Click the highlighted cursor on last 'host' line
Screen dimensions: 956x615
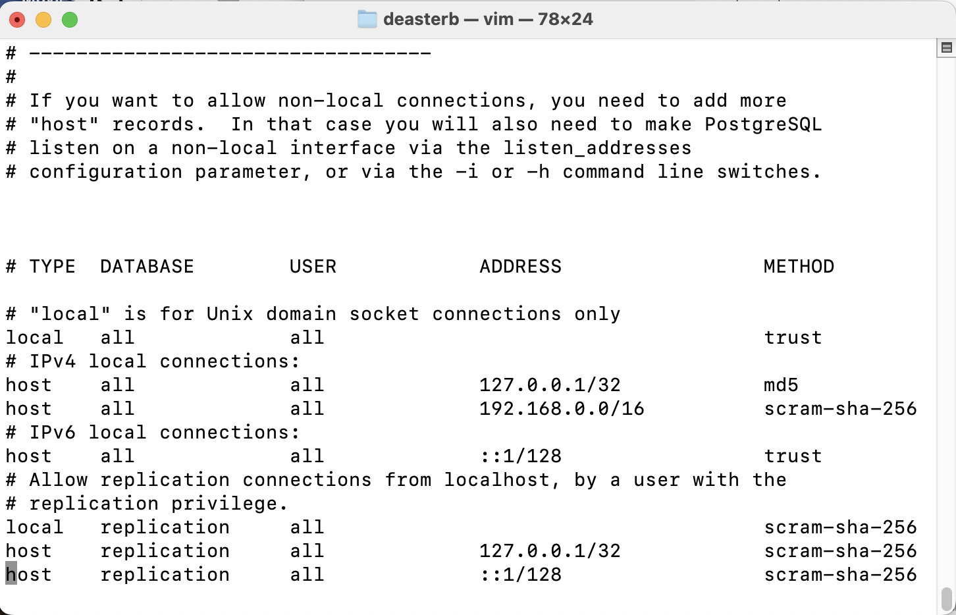pyautogui.click(x=11, y=575)
